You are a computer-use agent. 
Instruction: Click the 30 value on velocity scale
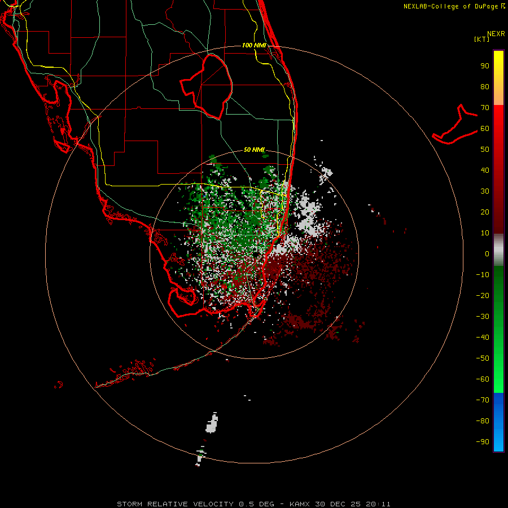[485, 191]
